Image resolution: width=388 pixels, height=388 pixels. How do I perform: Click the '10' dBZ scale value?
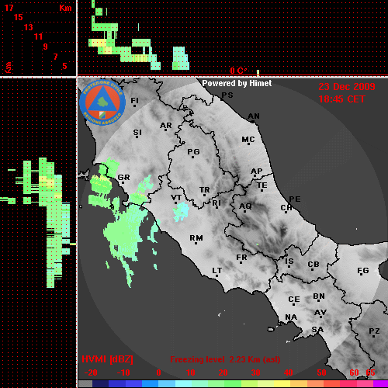coord(191,372)
